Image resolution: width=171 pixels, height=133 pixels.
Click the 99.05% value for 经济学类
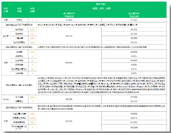(x=134, y=29)
